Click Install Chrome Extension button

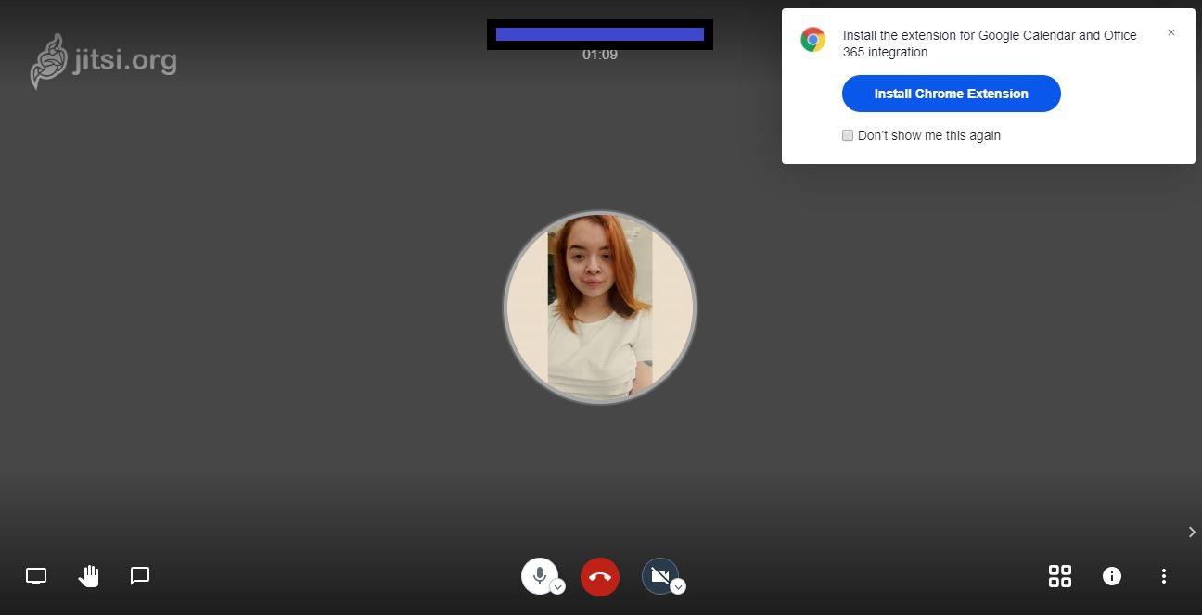coord(952,94)
